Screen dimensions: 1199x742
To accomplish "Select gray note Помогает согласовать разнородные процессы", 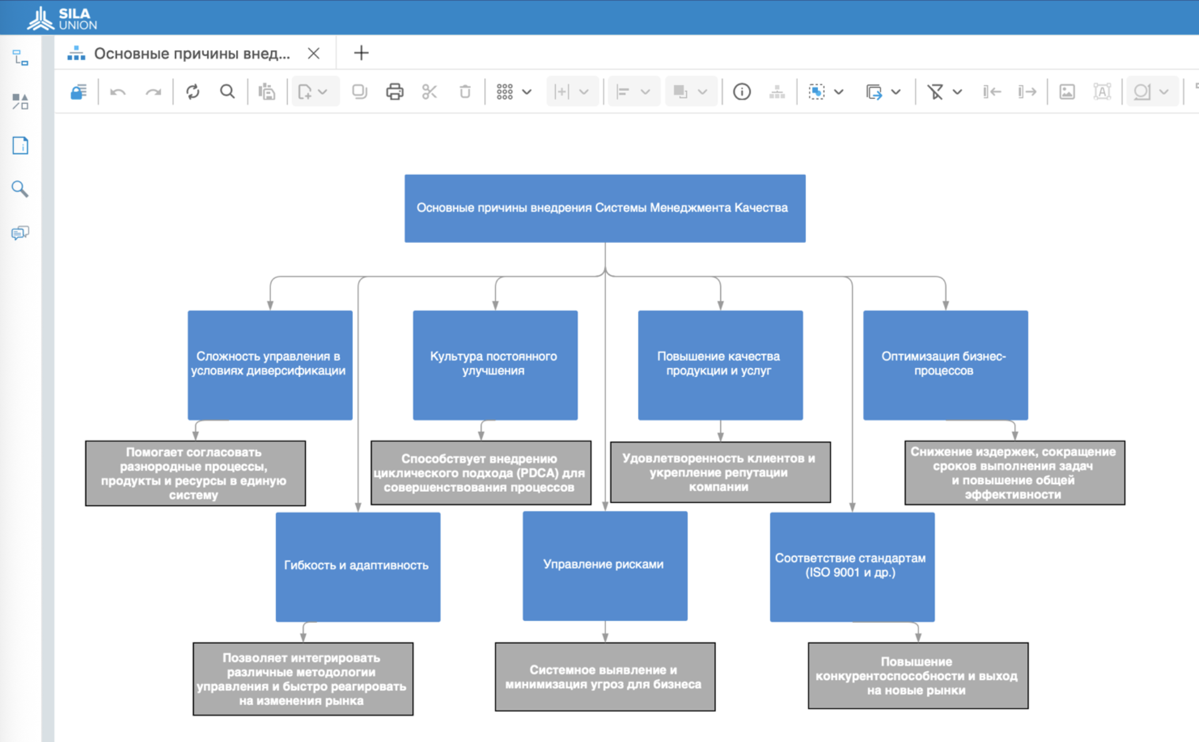I will pyautogui.click(x=196, y=473).
